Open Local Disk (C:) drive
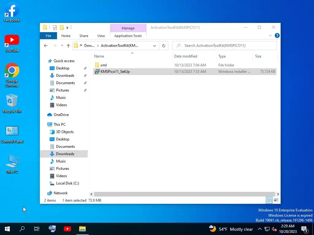 67,183
